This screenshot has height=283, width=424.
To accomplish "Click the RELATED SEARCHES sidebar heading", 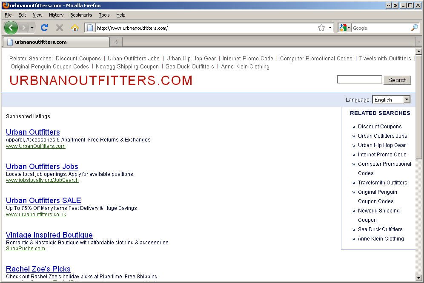I will pos(380,113).
